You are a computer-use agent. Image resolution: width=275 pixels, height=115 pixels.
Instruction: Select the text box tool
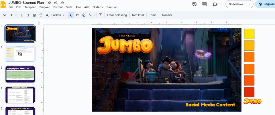point(77,15)
